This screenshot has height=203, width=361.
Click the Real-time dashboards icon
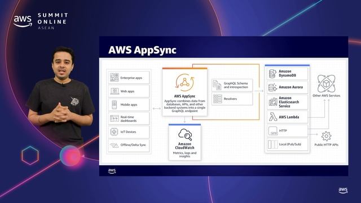click(x=114, y=118)
